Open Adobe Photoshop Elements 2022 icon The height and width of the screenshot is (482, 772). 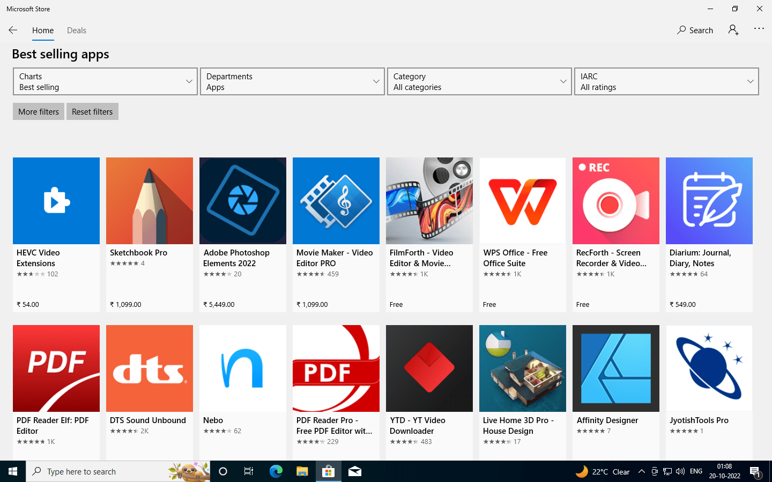coord(243,201)
